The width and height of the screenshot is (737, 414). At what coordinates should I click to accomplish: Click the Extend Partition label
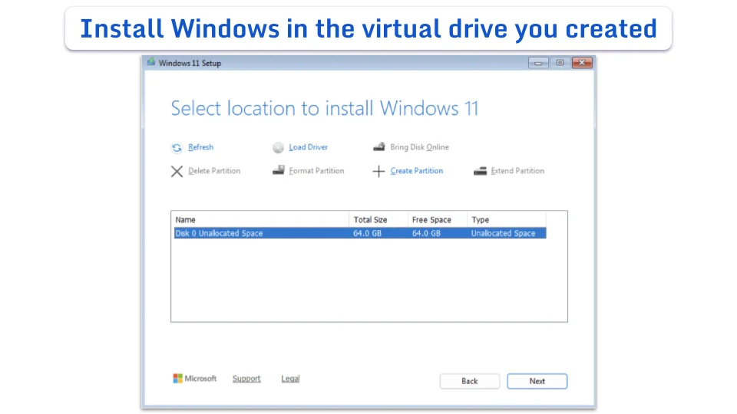click(x=517, y=171)
